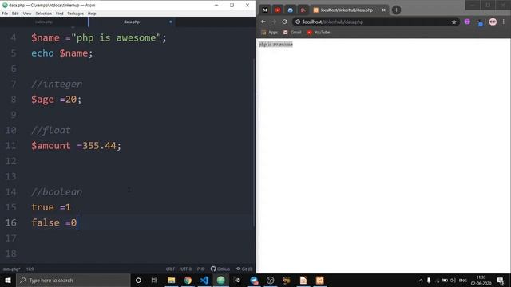This screenshot has width=511, height=287.
Task: Open the taskbar clock and date
Action: (481, 280)
